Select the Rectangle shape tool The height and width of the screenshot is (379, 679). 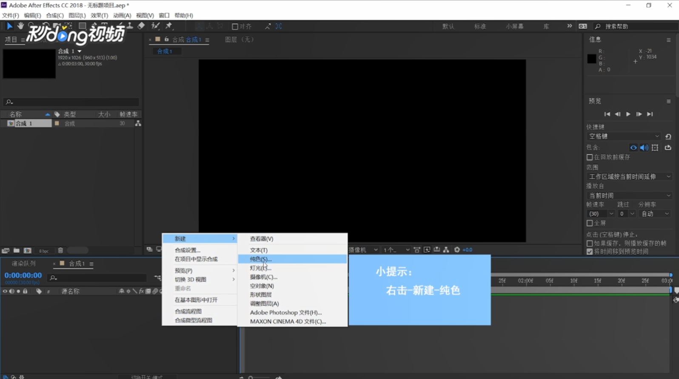coord(82,26)
